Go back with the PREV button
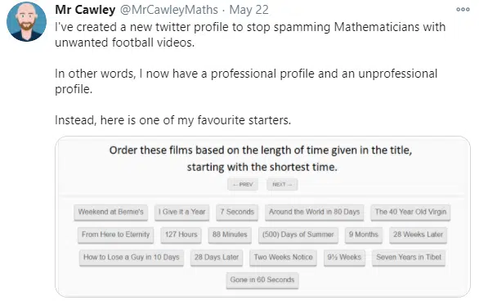This screenshot has width=479, height=305. click(x=243, y=184)
